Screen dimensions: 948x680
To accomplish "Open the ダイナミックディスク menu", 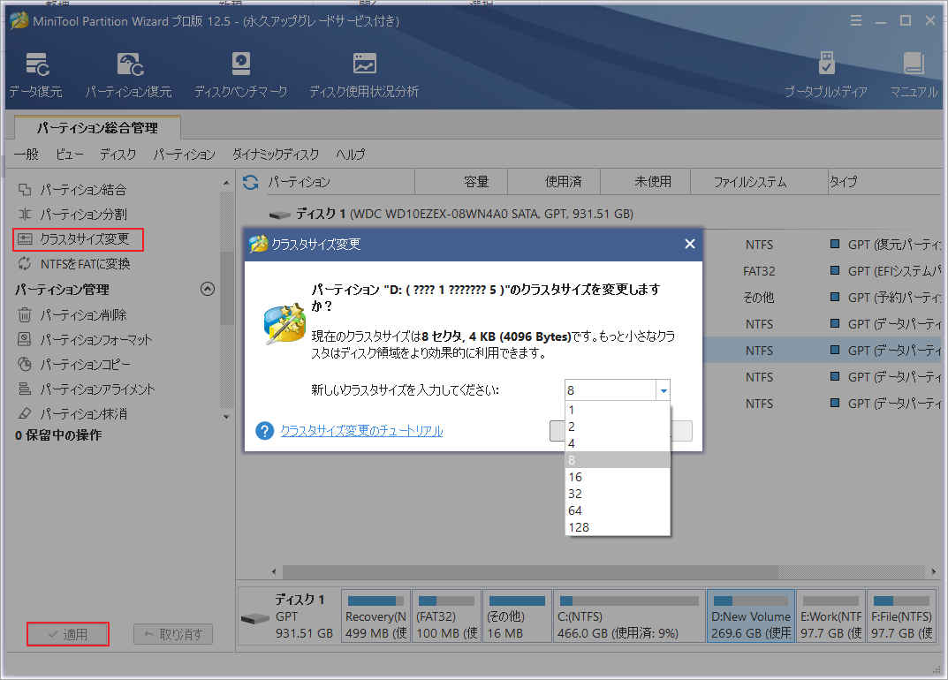I will (x=276, y=155).
